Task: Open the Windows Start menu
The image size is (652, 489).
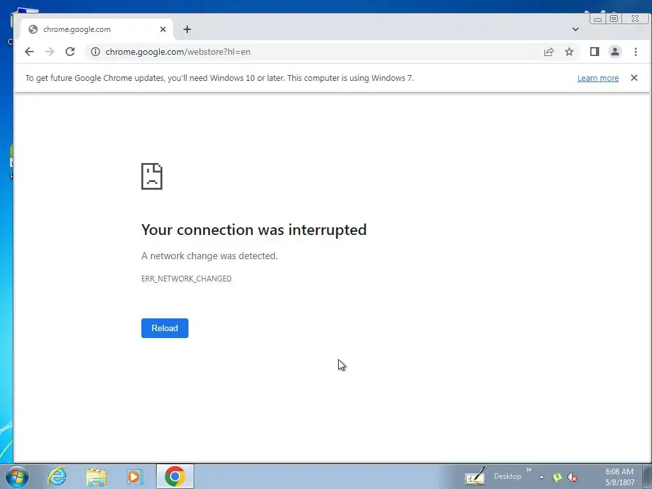Action: 17,476
